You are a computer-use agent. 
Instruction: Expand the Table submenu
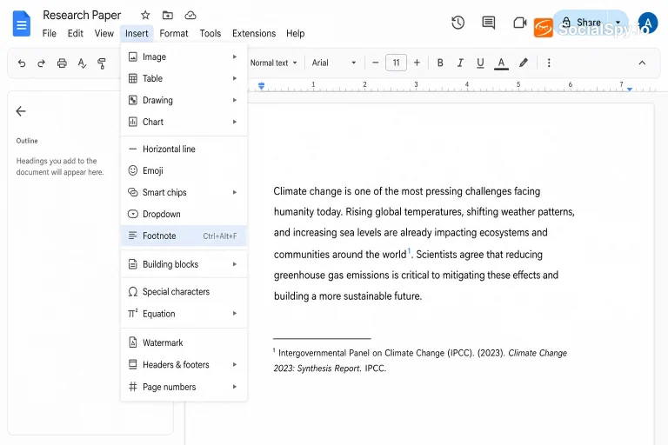pyautogui.click(x=184, y=78)
